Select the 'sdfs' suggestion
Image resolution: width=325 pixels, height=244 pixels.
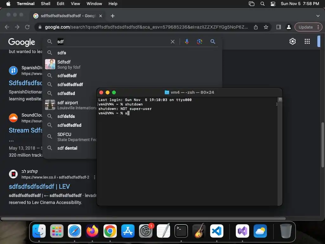click(132, 53)
